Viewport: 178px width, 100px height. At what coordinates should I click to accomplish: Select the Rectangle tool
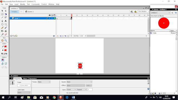point(6,24)
